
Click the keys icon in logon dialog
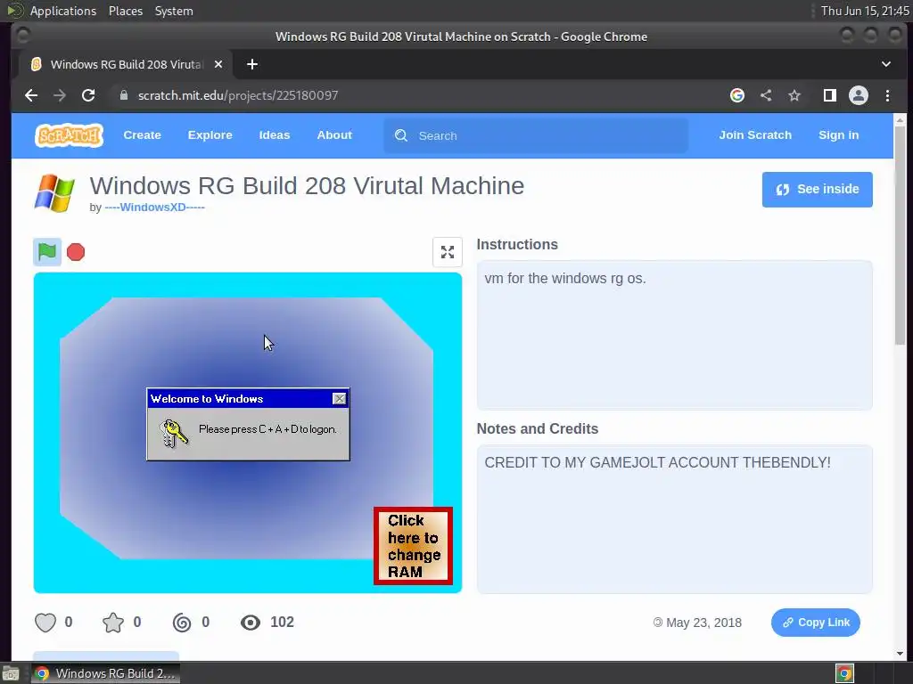tap(174, 434)
